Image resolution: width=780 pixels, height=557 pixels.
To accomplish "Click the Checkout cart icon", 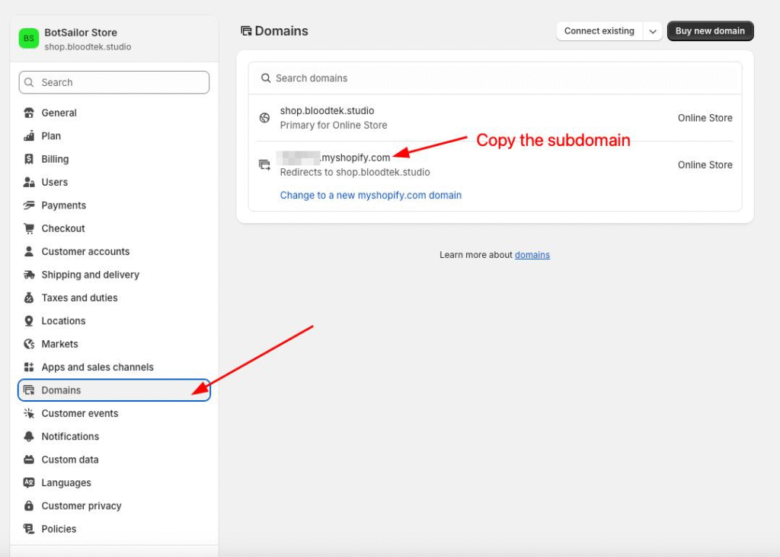I will [x=29, y=228].
